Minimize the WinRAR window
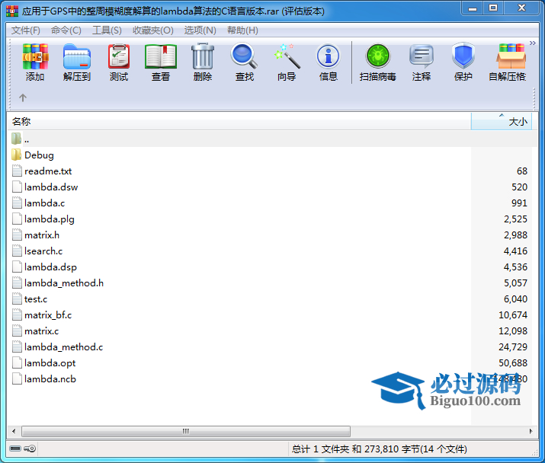Image resolution: width=545 pixels, height=463 pixels. click(473, 8)
